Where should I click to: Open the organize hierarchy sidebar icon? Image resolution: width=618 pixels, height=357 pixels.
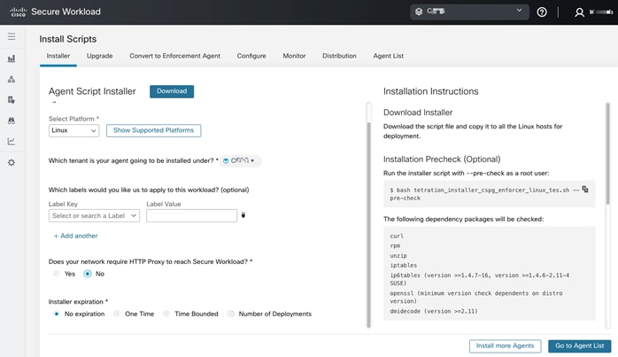click(12, 80)
